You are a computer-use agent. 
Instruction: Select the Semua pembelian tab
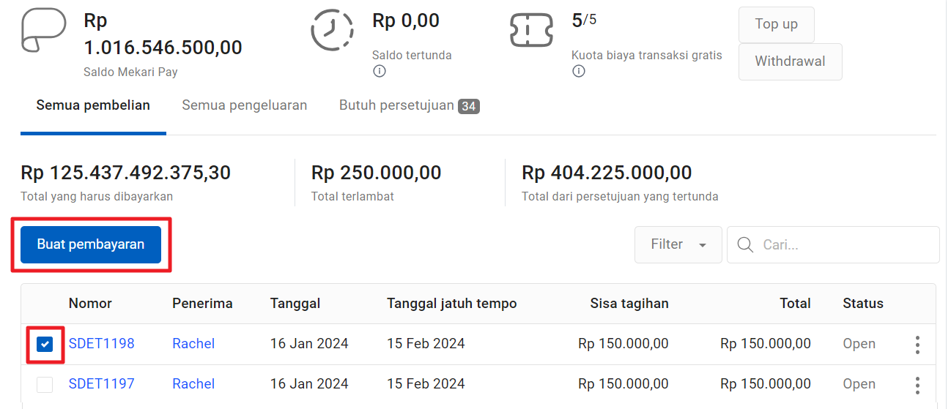pos(93,105)
